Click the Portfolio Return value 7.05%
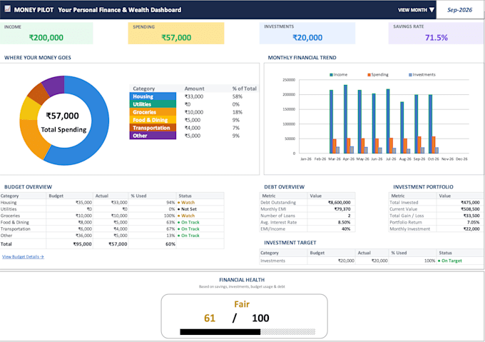 [474, 222]
